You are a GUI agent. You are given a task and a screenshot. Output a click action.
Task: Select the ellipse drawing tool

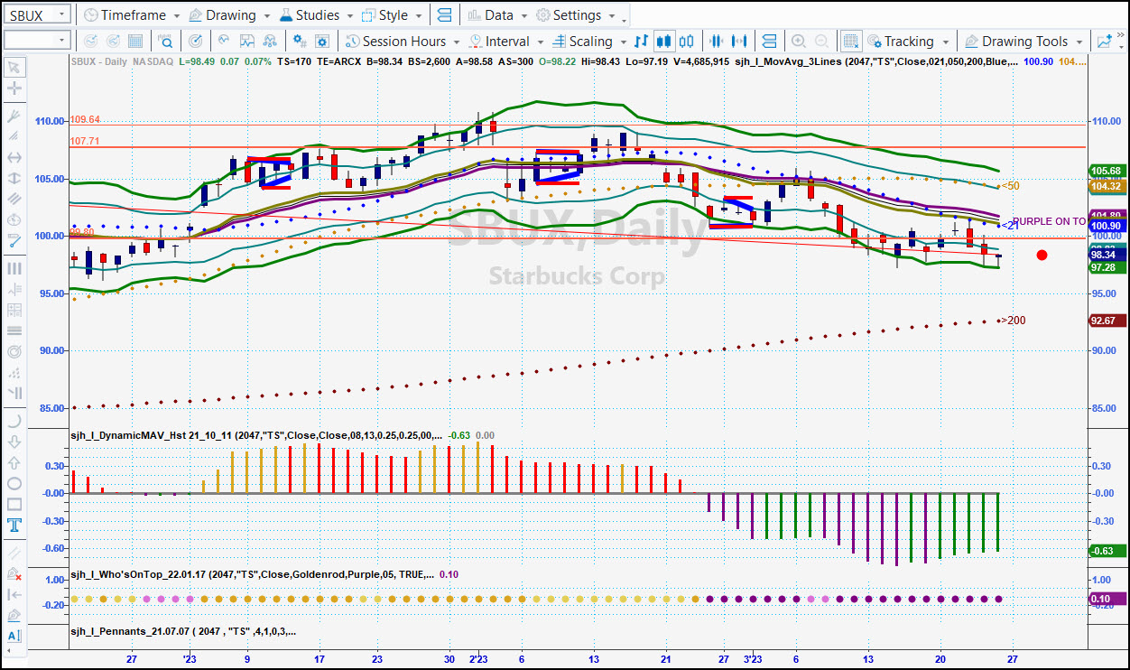click(x=14, y=483)
